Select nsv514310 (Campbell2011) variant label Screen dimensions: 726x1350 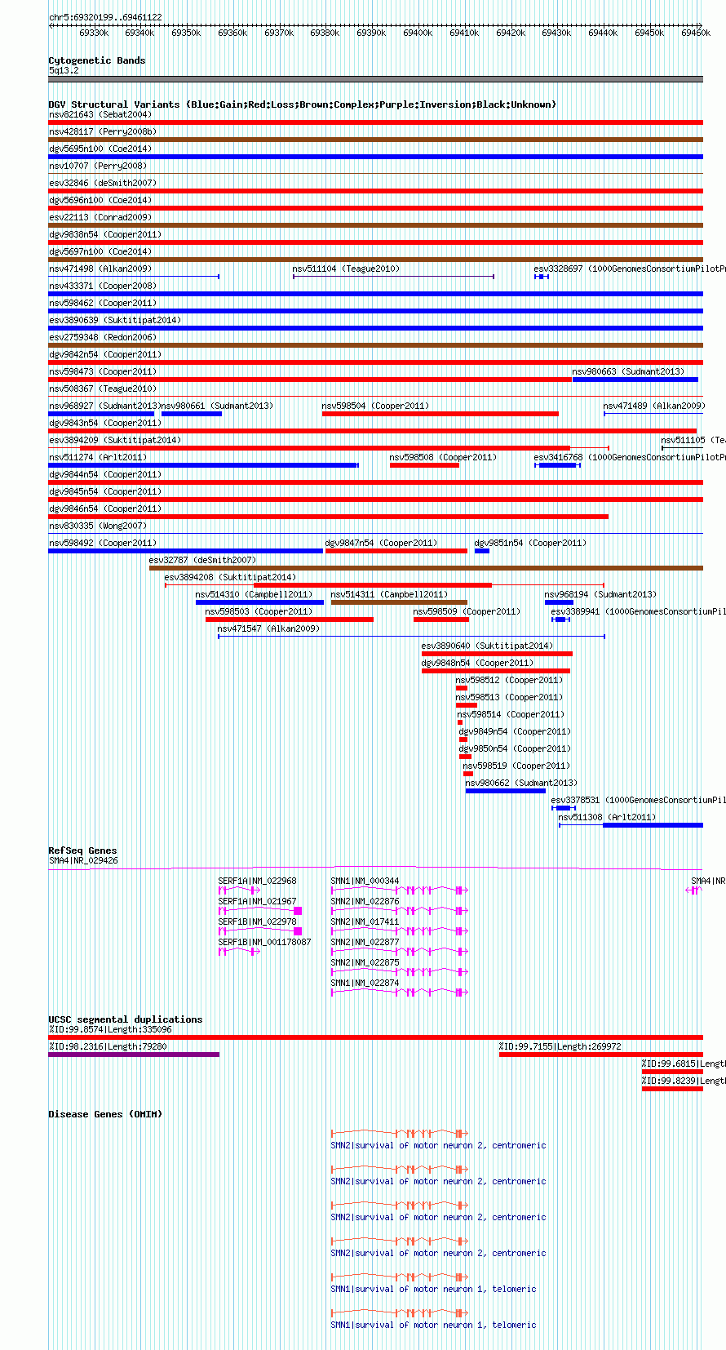254,594
